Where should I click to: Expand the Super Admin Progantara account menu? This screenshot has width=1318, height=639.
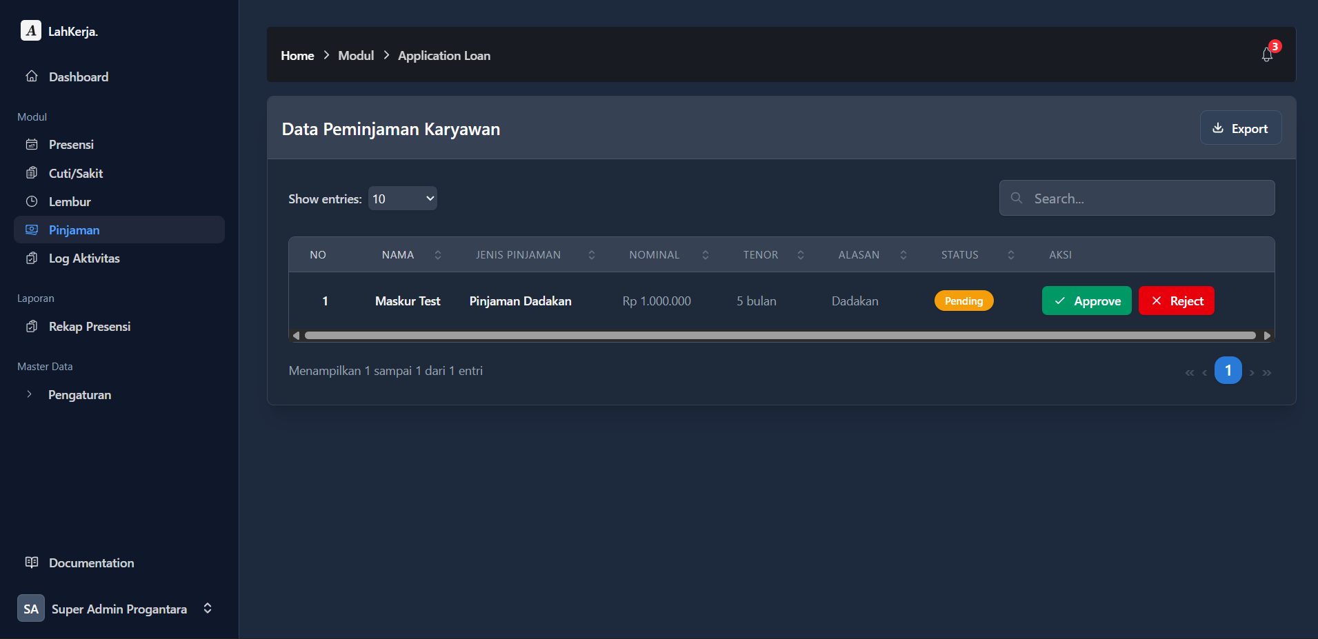208,609
